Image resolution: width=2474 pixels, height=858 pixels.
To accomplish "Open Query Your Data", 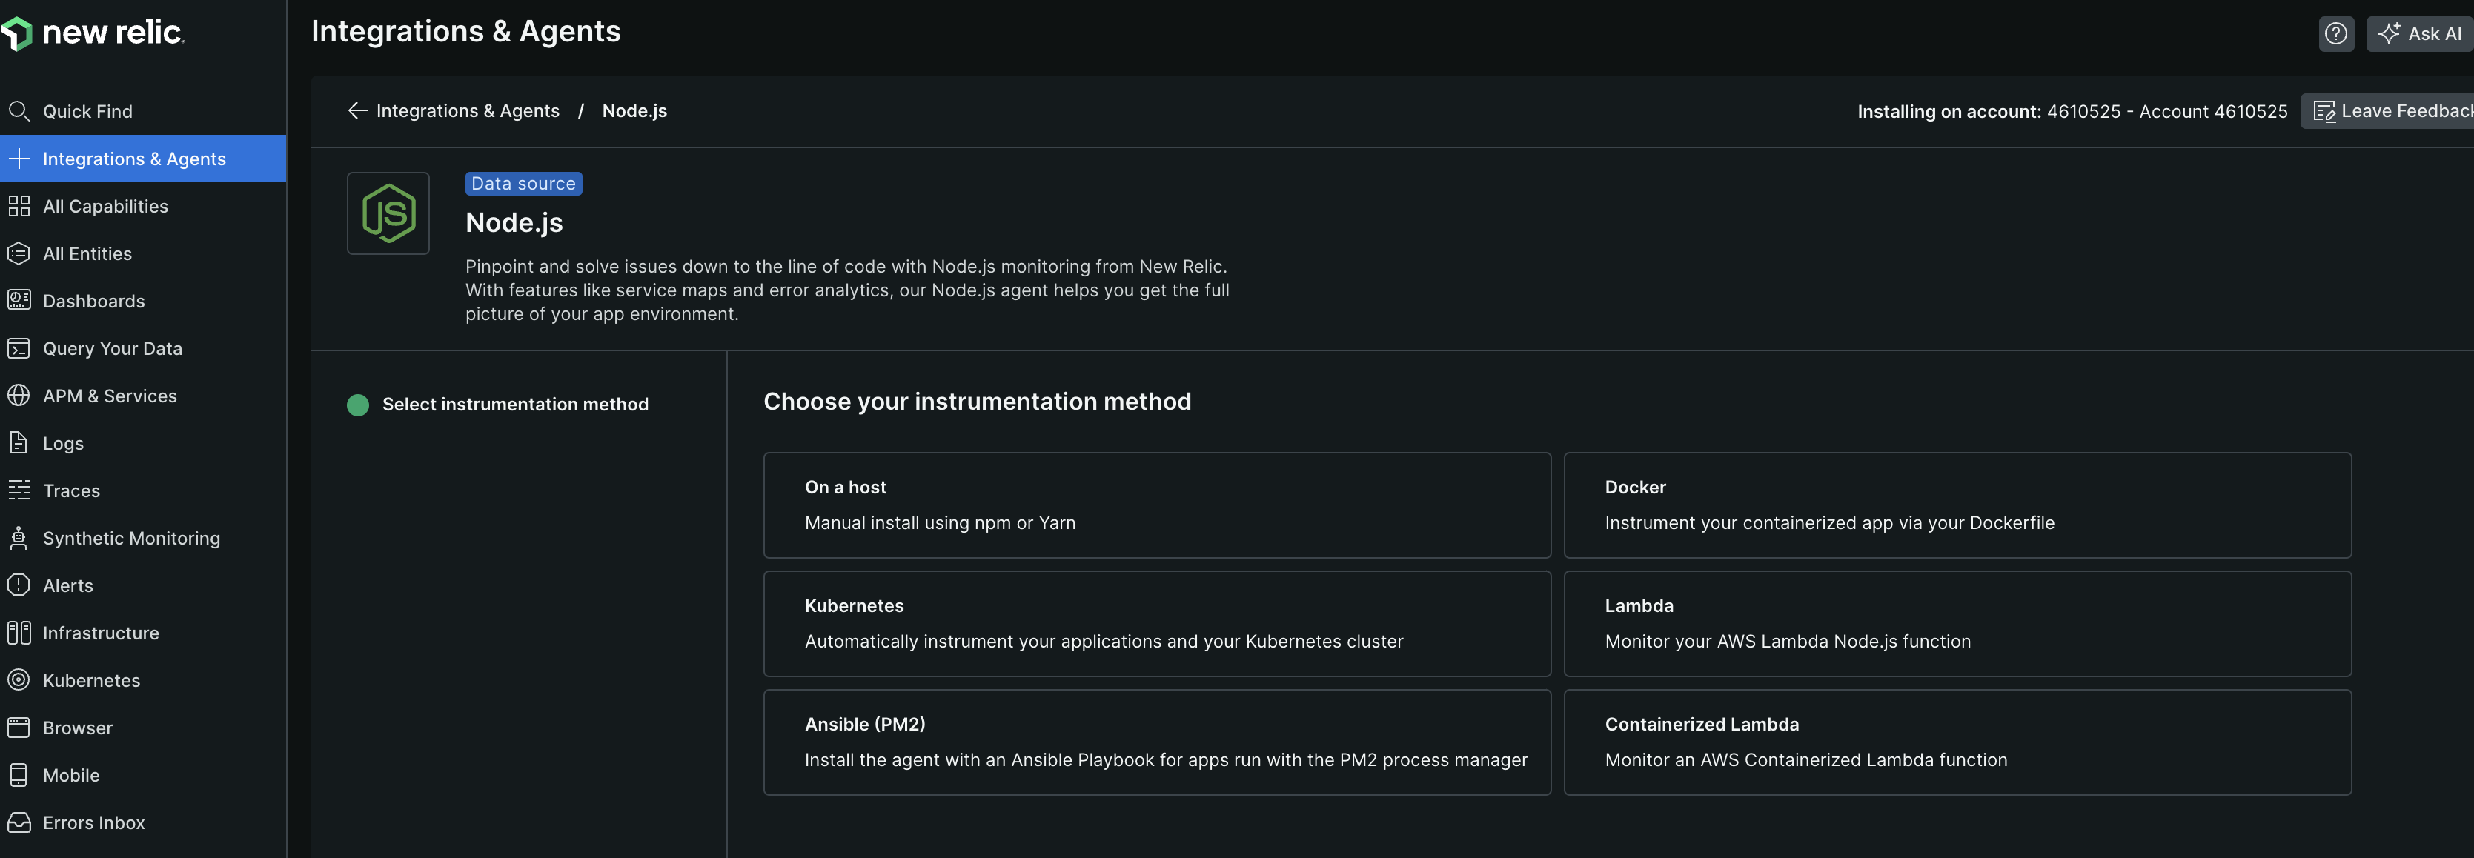I will coord(143,348).
